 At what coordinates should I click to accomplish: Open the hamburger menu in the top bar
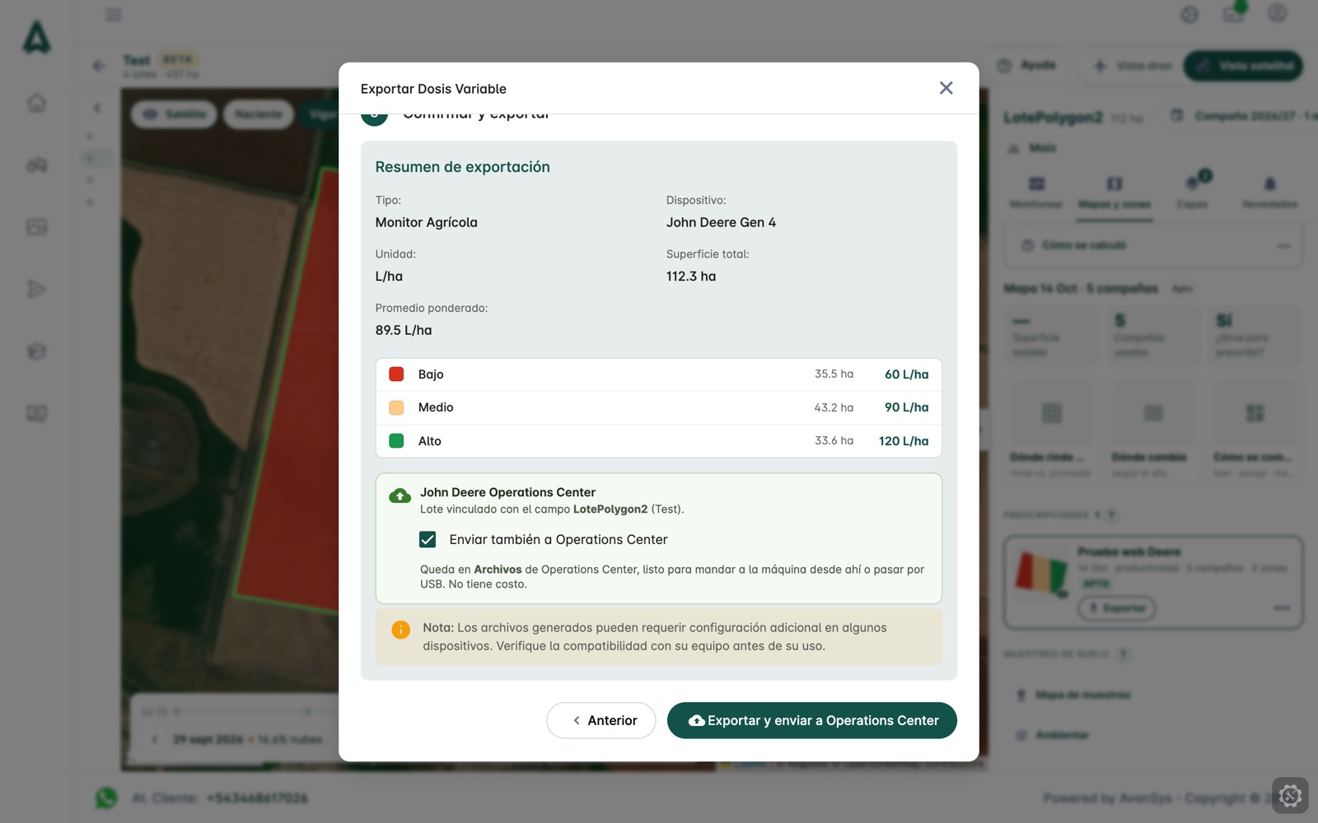[114, 15]
